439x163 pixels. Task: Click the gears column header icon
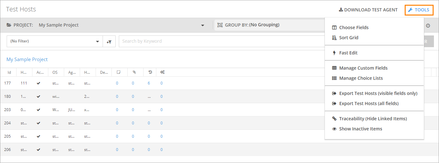(x=162, y=72)
